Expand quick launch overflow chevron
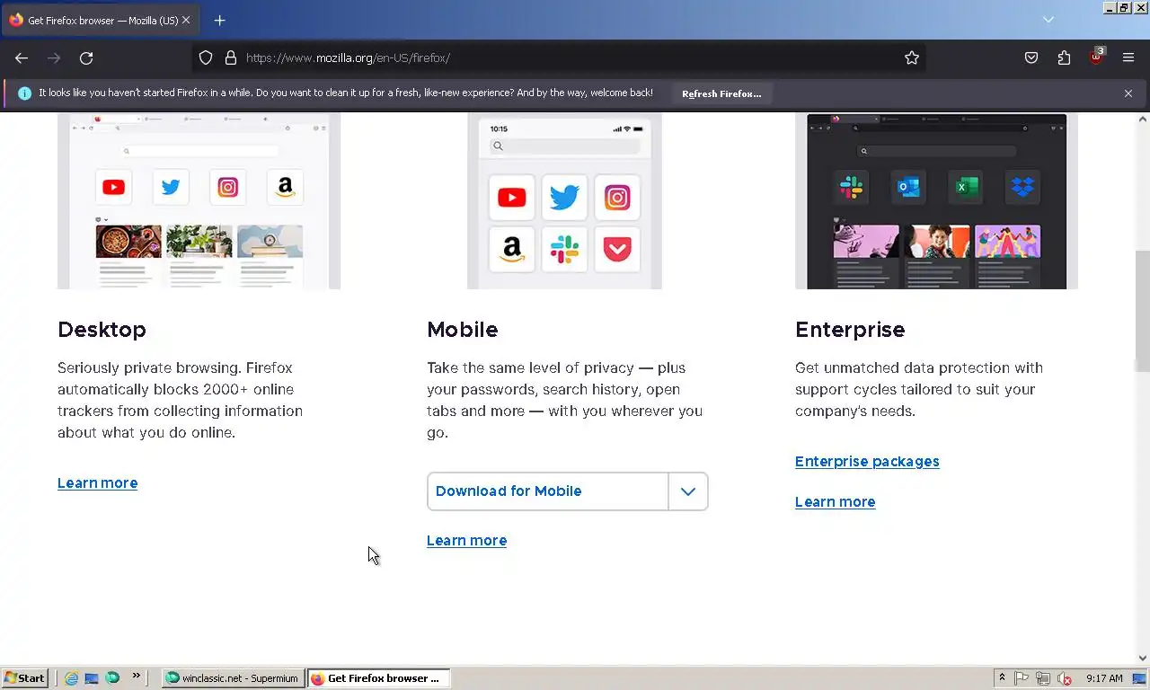This screenshot has height=690, width=1150. pyautogui.click(x=137, y=676)
